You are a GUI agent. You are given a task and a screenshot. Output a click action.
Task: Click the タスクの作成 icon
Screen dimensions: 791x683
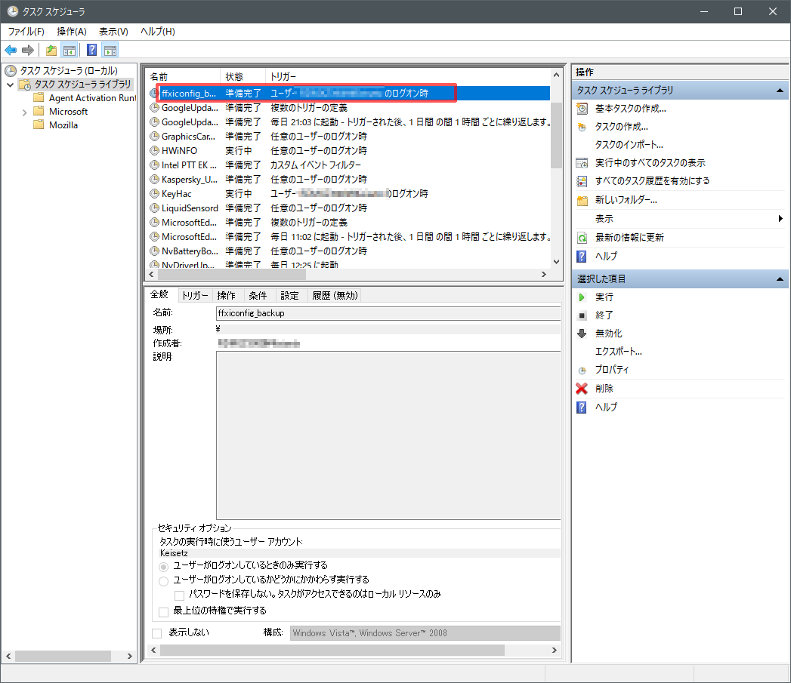(x=582, y=127)
